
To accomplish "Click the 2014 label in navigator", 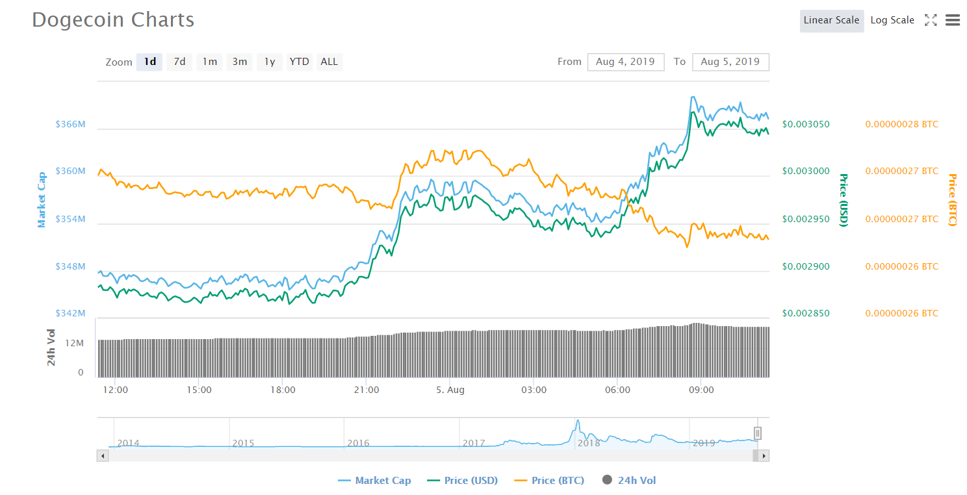I will 128,443.
